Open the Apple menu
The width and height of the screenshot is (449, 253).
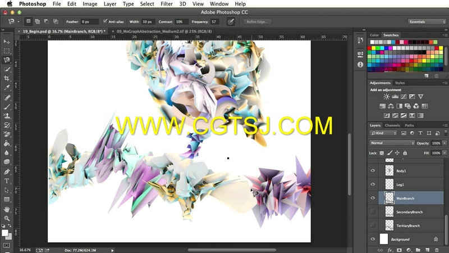coord(10,4)
